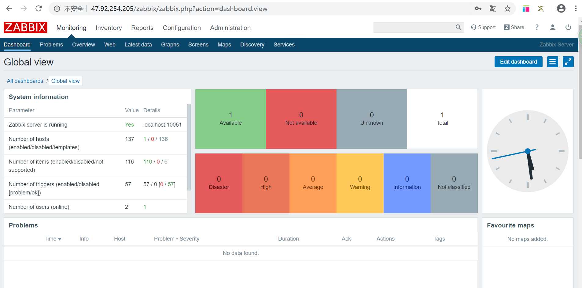This screenshot has width=582, height=288.
Task: Open user profile settings icon
Action: coord(552,27)
